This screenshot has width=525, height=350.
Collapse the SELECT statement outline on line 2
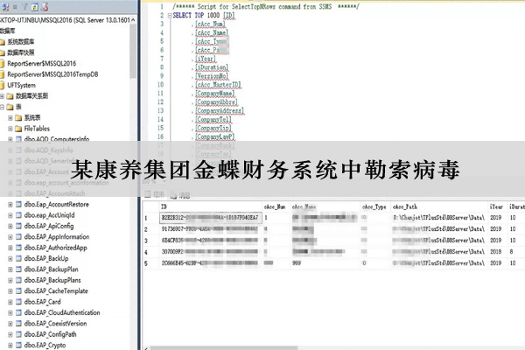point(170,16)
